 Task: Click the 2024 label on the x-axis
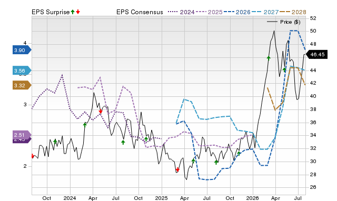[70, 198]
